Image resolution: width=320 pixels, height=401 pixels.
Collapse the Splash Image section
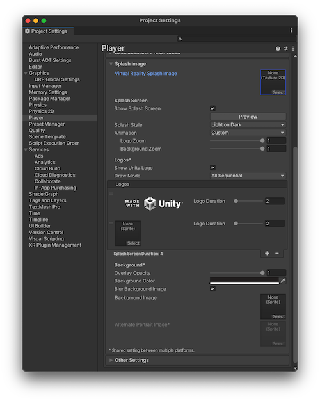111,64
